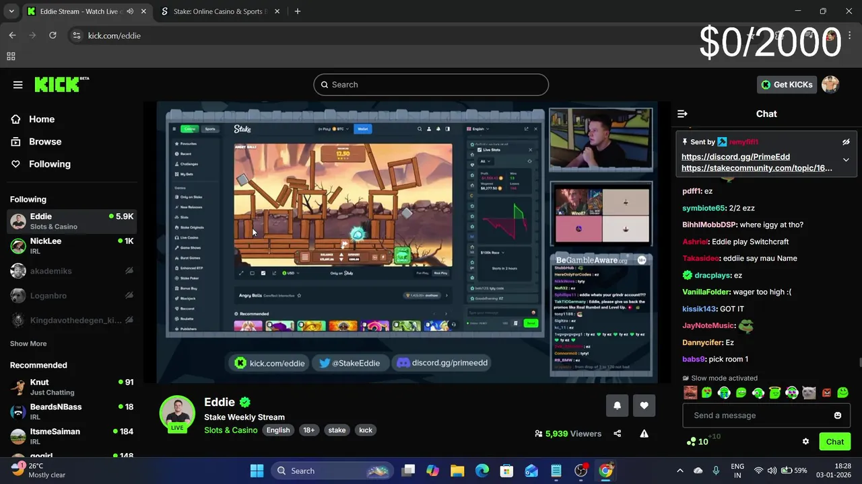Select Eddie in the Following list
Screen dimensions: 862x484
coord(71,221)
